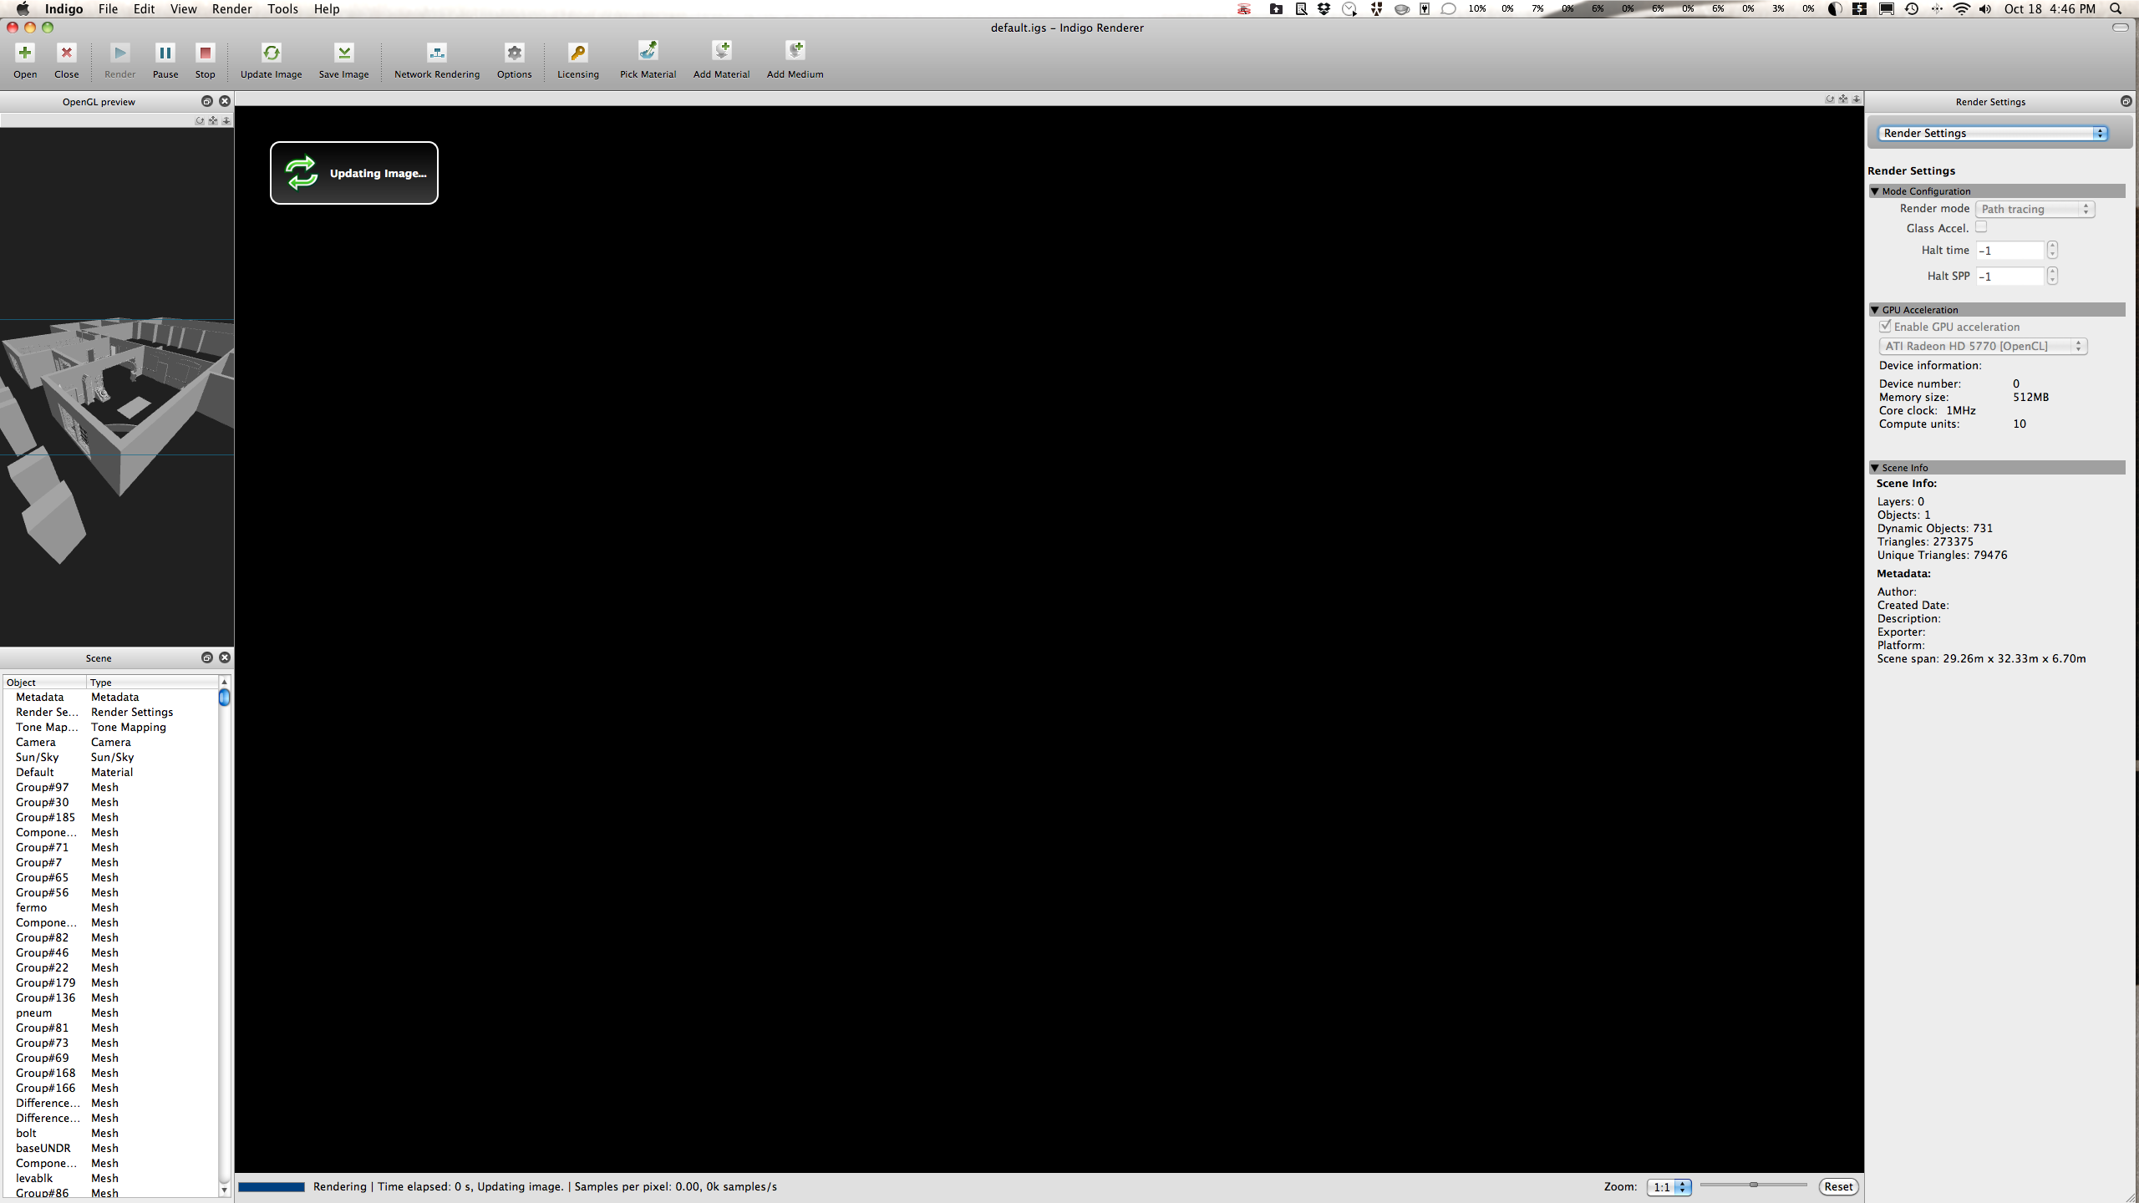Click the Reset zoom button
Image resolution: width=2139 pixels, height=1203 pixels.
click(x=1837, y=1186)
